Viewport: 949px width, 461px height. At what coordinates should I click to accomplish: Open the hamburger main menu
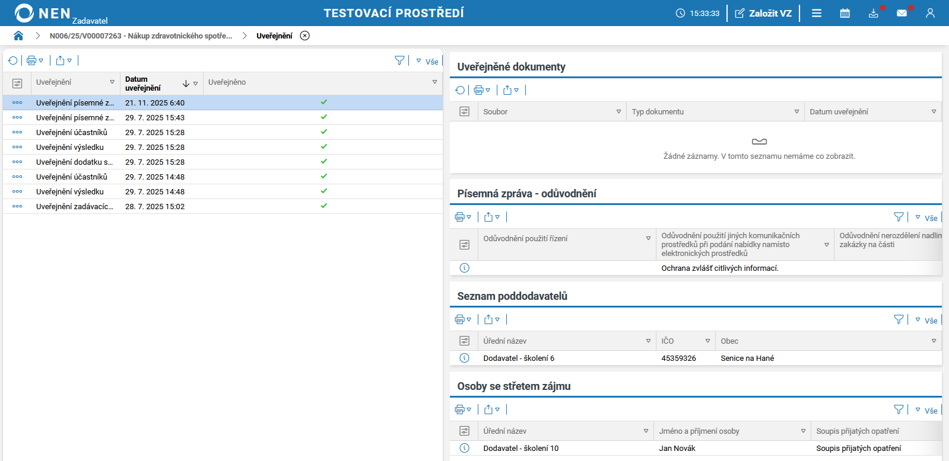point(817,13)
